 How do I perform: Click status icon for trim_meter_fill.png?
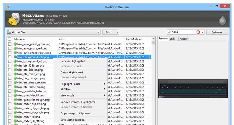point(15,117)
